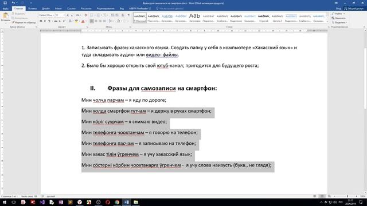Open the Windows Start menu
367x206 pixels.
[5, 202]
